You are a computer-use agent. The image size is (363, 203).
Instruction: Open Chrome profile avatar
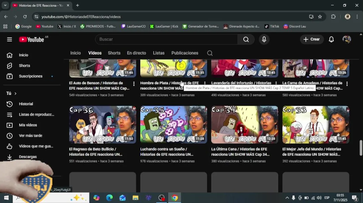click(x=347, y=17)
